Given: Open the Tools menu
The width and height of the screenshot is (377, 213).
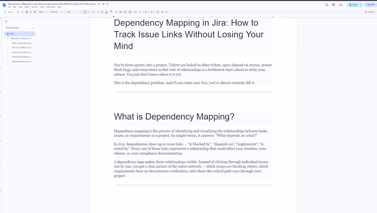Looking at the screenshot, I should pyautogui.click(x=42, y=7).
